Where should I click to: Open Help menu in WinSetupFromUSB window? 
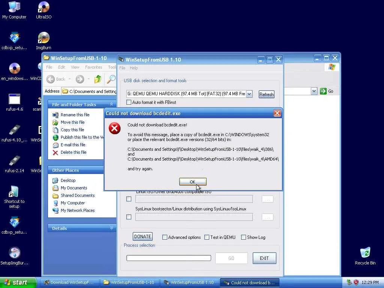click(134, 68)
